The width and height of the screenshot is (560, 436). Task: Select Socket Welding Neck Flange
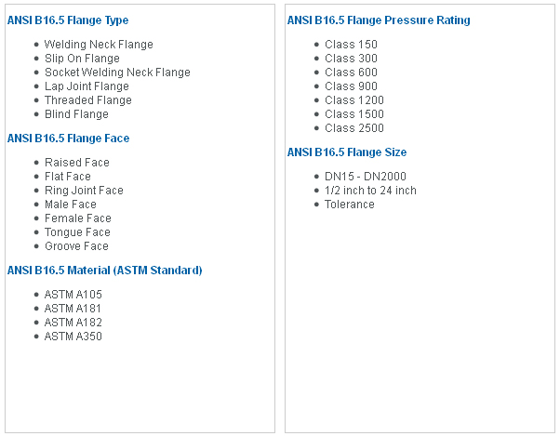point(117,73)
